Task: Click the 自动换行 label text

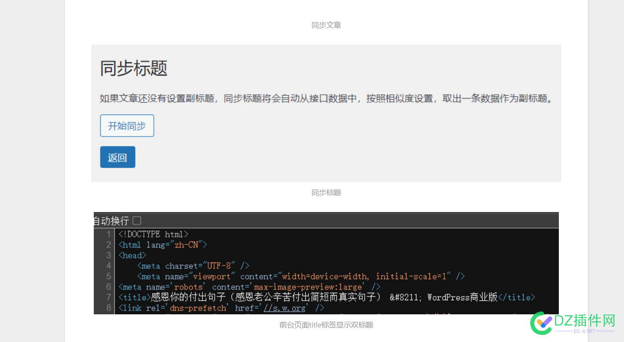Action: (x=111, y=220)
